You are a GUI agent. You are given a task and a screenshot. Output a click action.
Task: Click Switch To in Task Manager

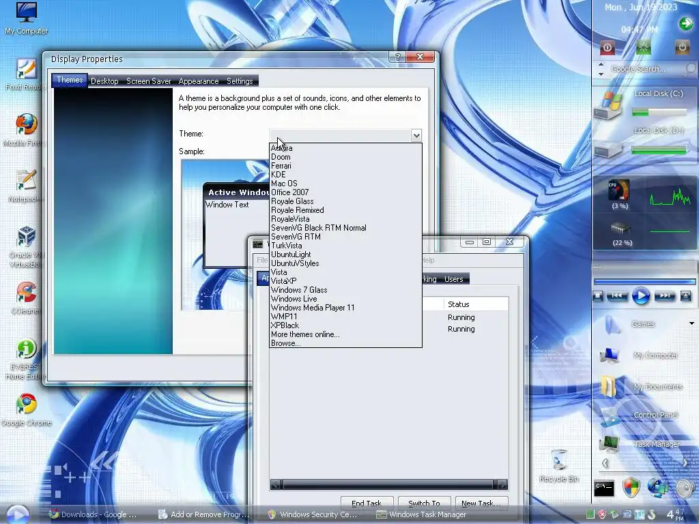point(424,503)
